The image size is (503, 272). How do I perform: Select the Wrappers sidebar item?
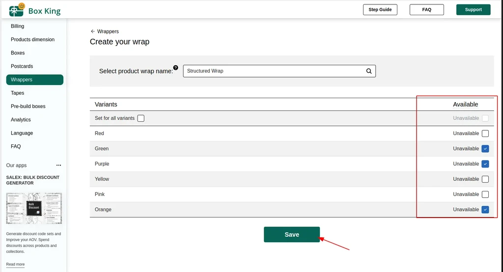35,80
